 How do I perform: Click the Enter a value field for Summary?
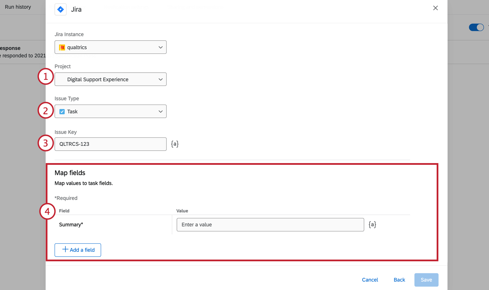pos(270,225)
